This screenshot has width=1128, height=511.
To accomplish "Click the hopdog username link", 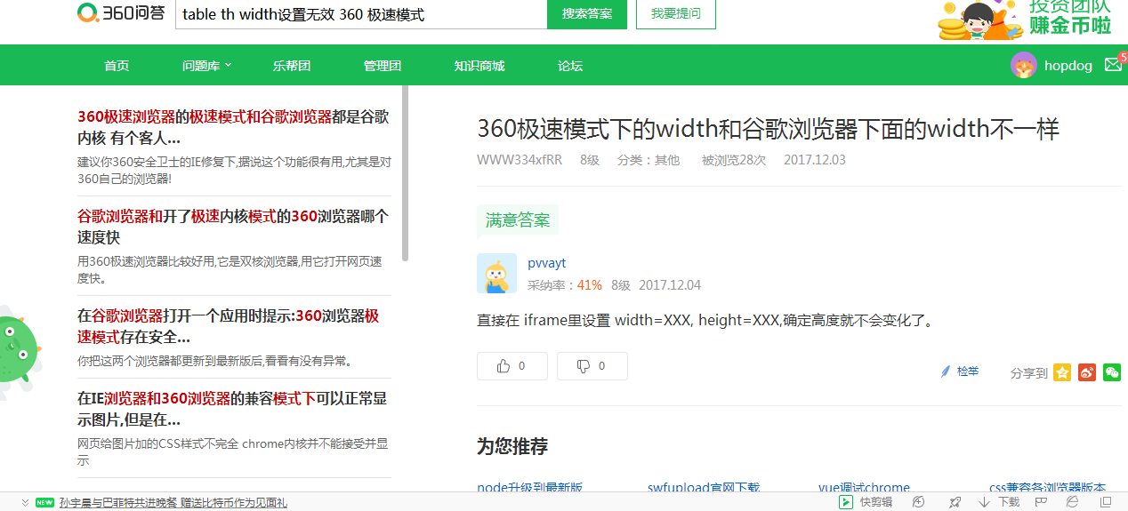I will point(1068,65).
